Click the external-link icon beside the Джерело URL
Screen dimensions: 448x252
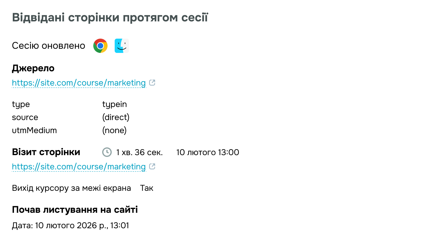152,83
